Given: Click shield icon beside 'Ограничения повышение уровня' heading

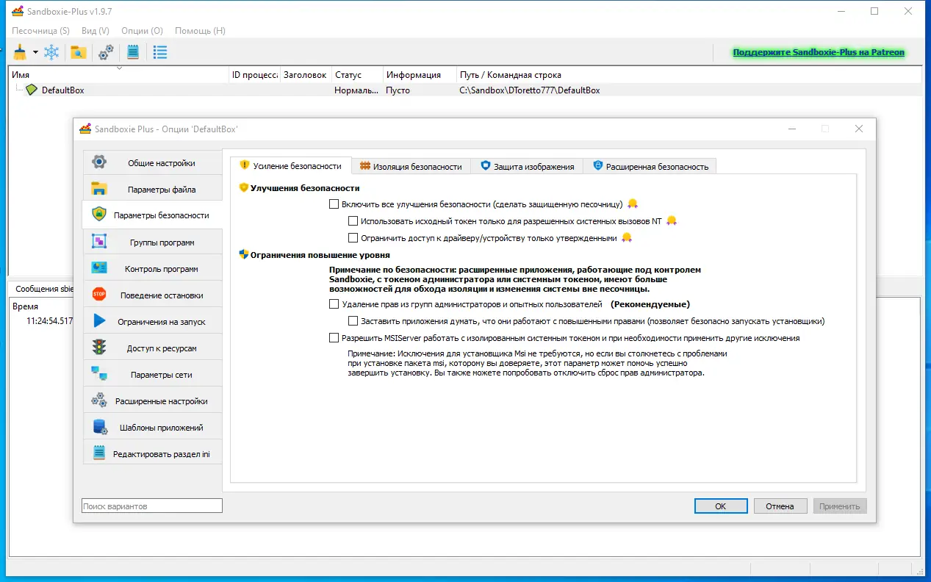Looking at the screenshot, I should [244, 254].
